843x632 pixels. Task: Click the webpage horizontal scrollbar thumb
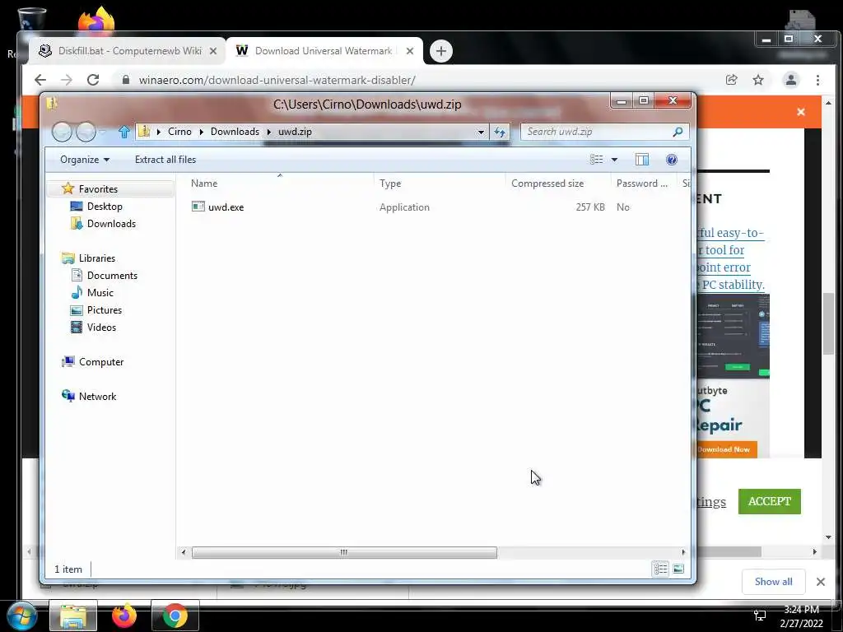click(729, 552)
